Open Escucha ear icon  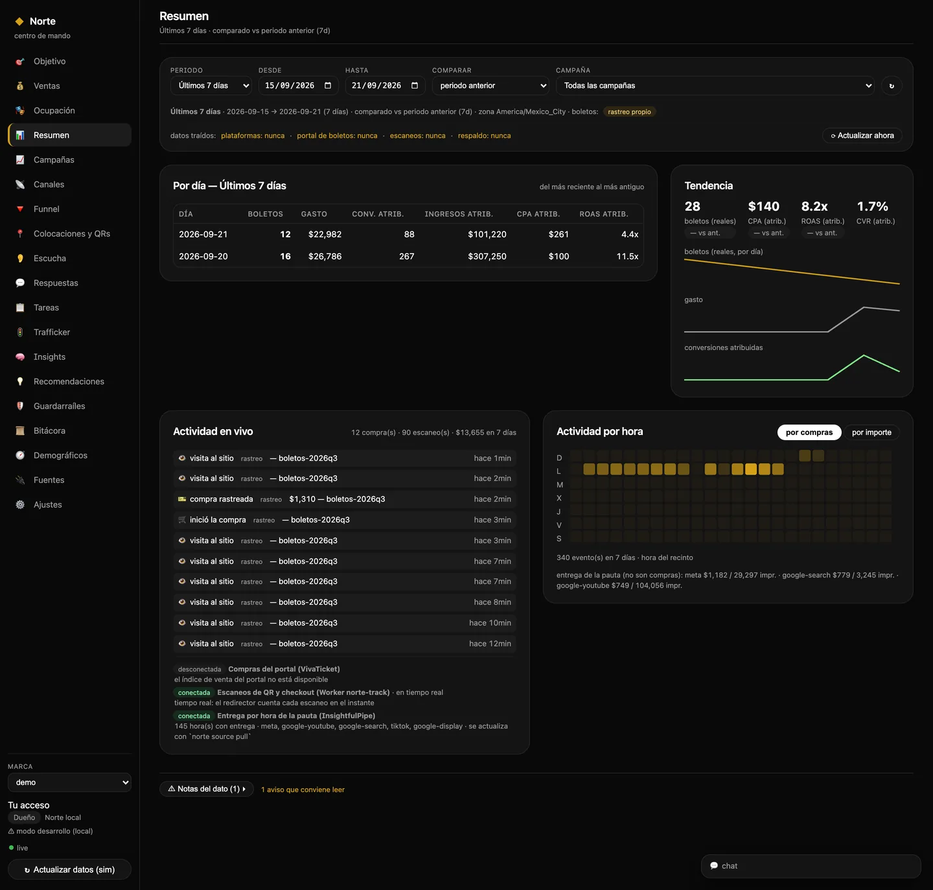20,259
